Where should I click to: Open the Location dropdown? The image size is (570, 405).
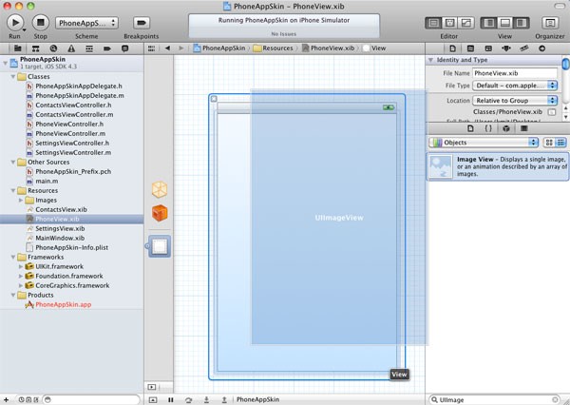(x=515, y=101)
